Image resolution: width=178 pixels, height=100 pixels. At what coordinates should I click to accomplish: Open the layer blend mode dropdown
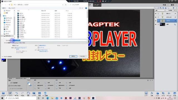click(x=160, y=11)
